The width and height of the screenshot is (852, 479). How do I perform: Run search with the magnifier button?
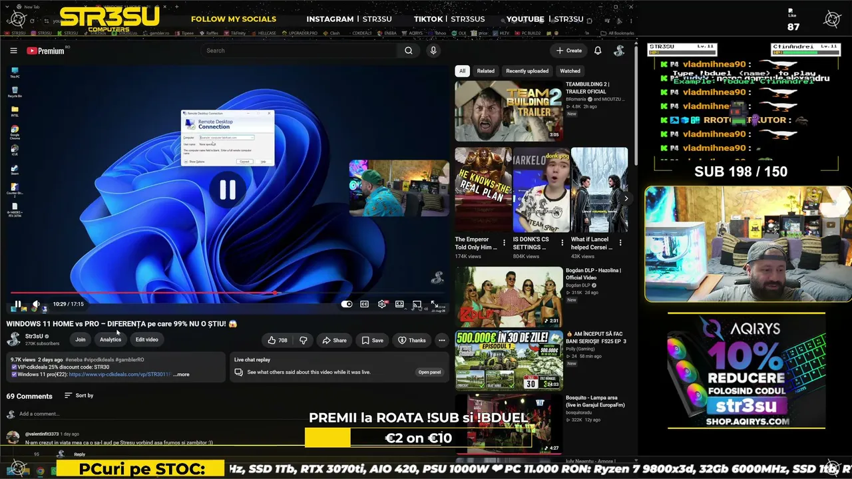click(409, 51)
